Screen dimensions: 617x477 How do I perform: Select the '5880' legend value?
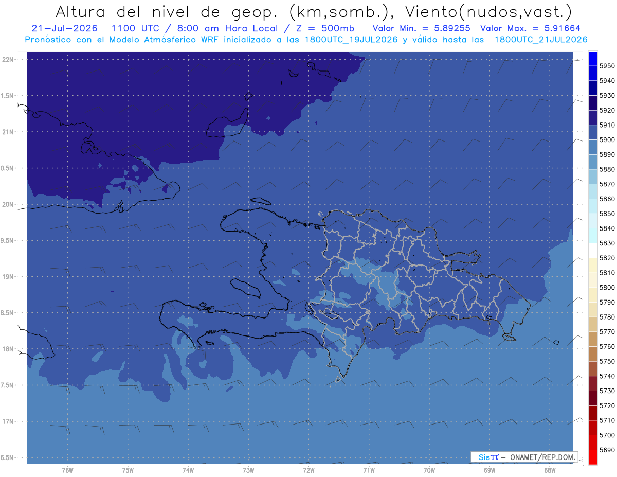pos(607,169)
